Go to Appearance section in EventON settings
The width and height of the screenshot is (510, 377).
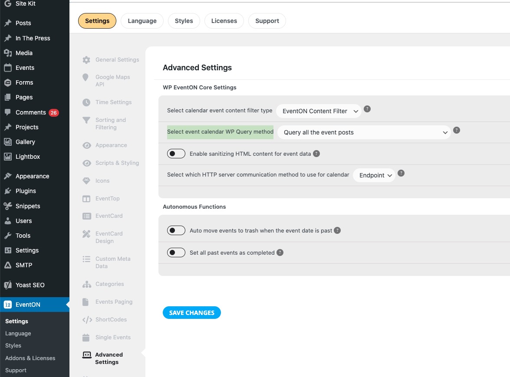coord(111,145)
